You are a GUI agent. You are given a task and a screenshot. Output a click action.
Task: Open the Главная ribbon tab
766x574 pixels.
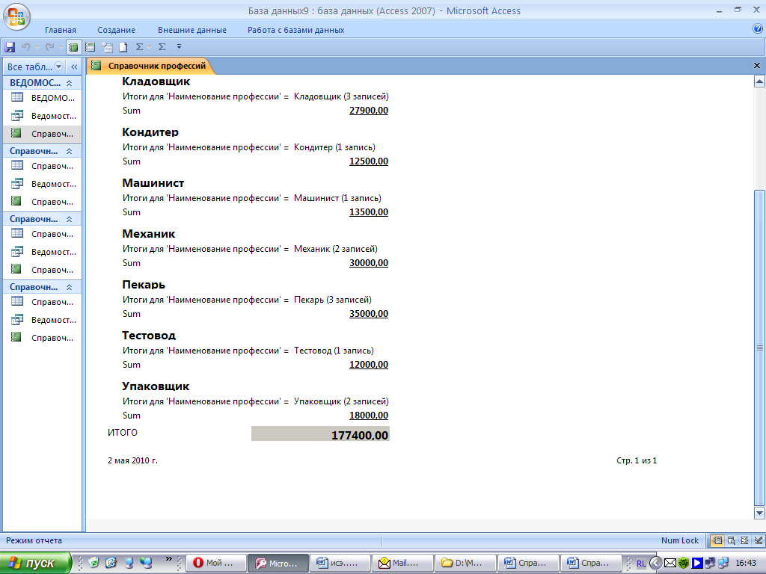61,30
